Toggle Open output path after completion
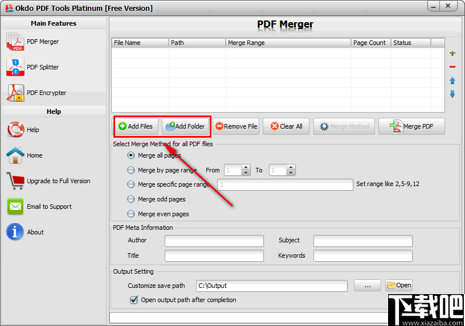The width and height of the screenshot is (465, 326). pos(134,300)
